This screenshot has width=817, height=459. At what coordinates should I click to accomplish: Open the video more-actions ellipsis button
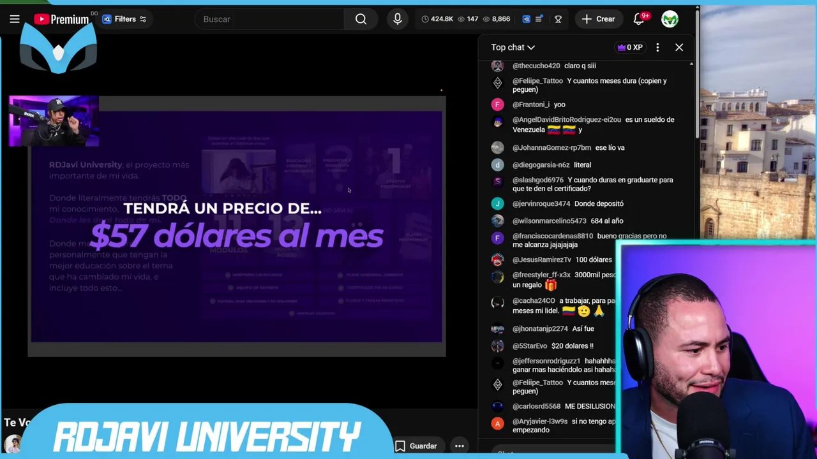459,446
